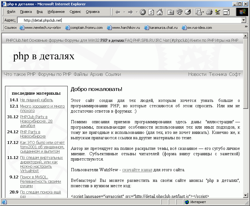Click the scrollbar up arrow

(246, 36)
